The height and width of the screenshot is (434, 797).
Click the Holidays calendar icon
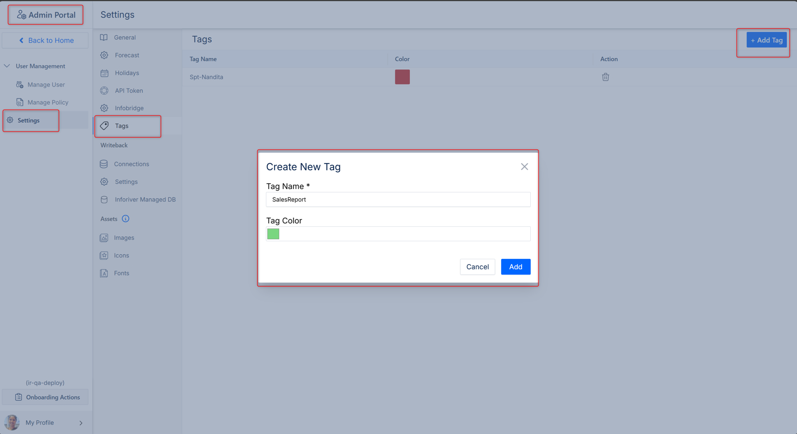[x=104, y=73]
